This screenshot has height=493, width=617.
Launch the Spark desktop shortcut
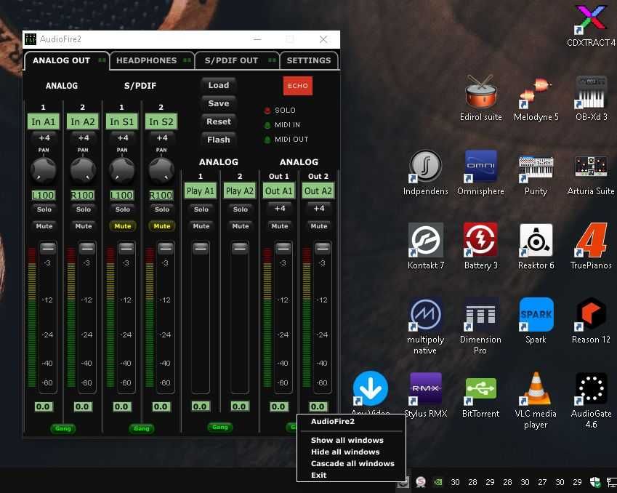coord(536,315)
